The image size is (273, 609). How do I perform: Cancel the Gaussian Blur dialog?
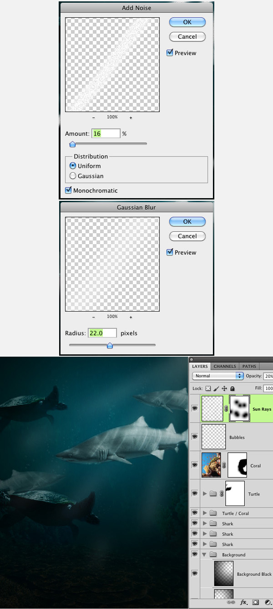click(187, 236)
